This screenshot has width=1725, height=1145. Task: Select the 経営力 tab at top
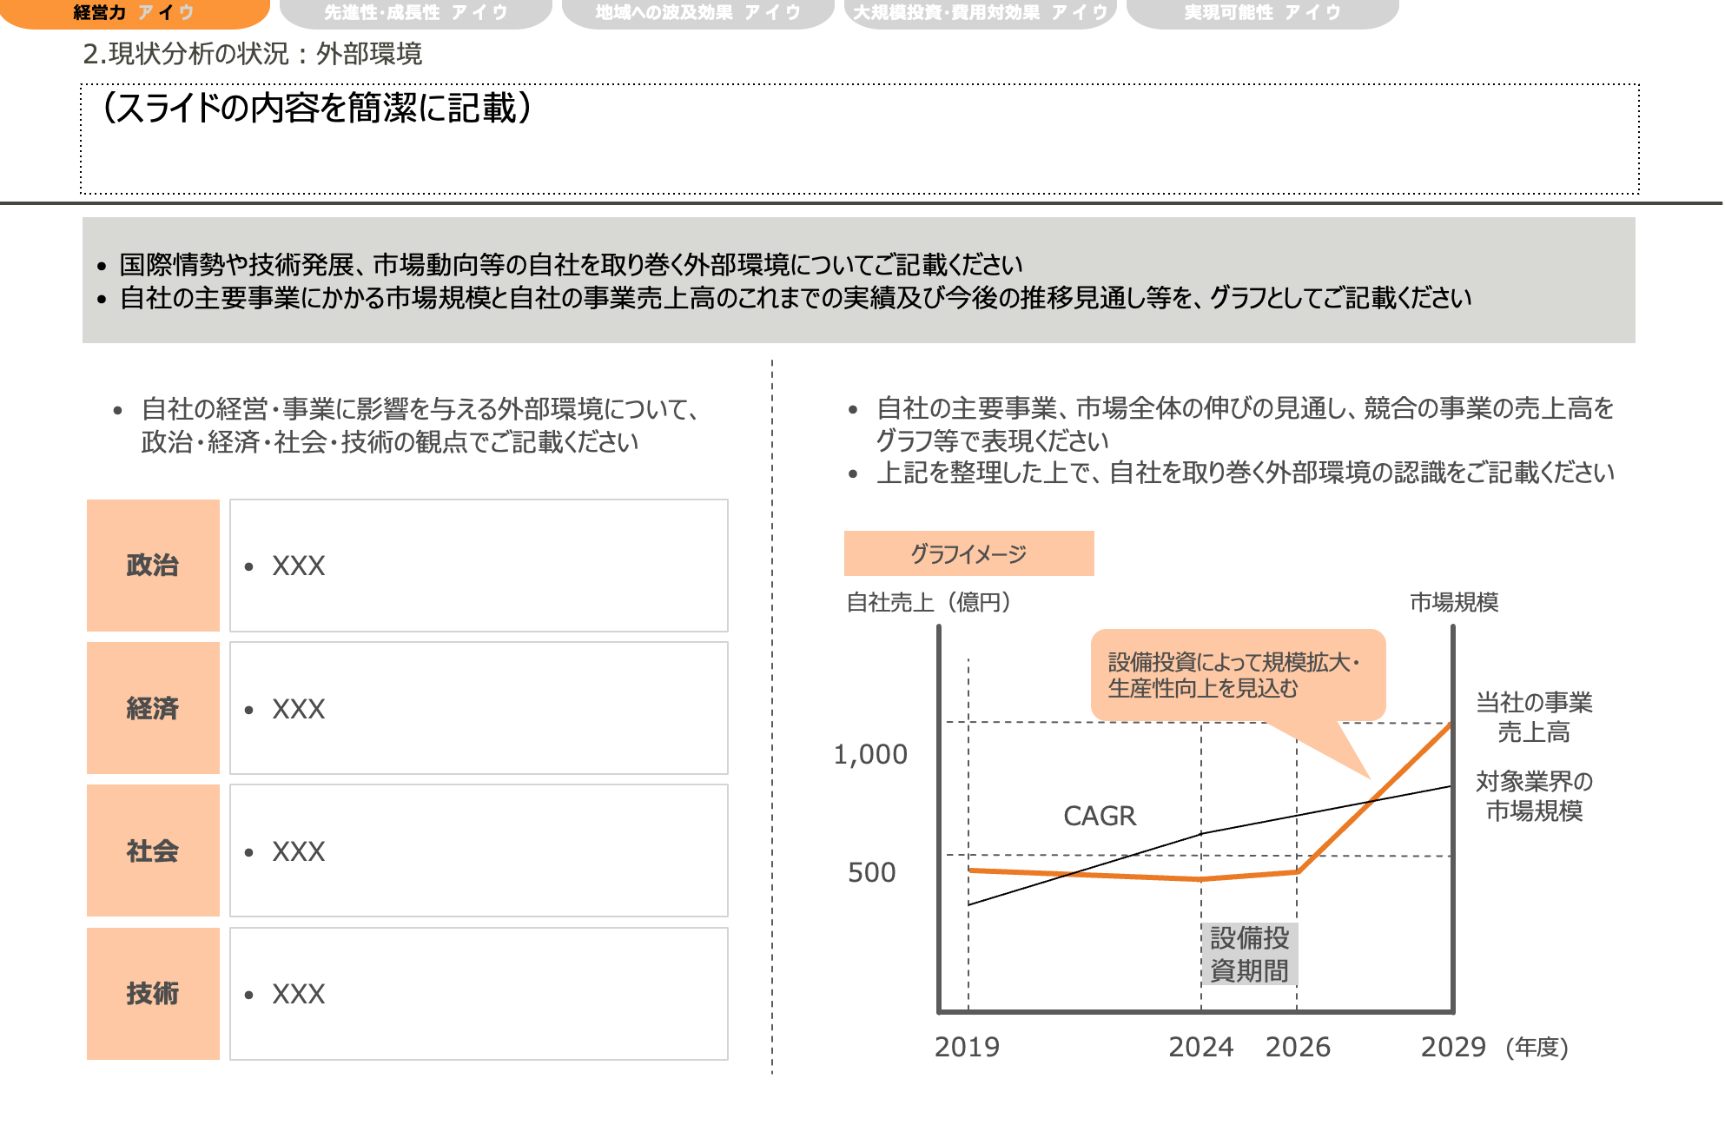point(133,13)
